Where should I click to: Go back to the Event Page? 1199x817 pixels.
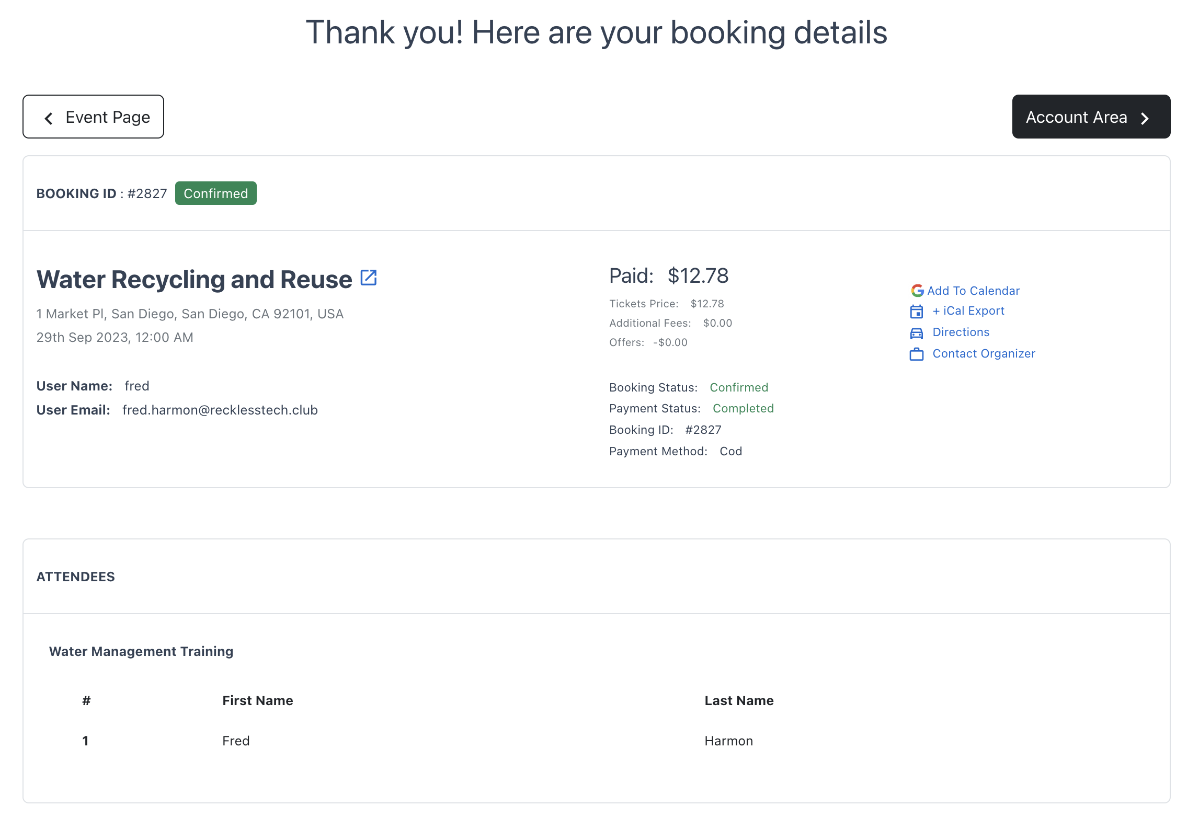(94, 117)
